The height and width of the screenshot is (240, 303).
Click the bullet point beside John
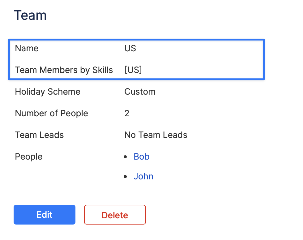125,177
